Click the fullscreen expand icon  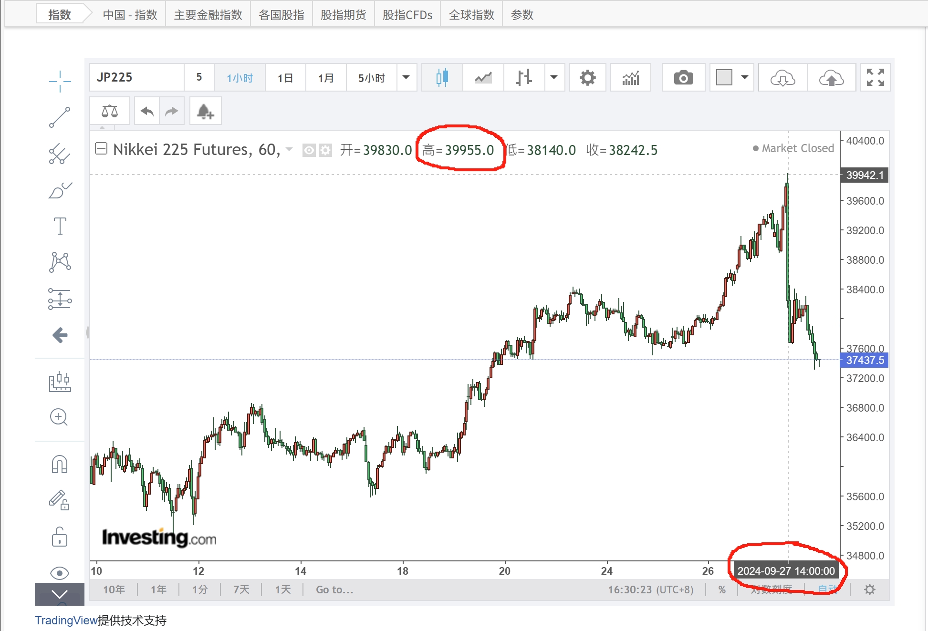click(875, 77)
